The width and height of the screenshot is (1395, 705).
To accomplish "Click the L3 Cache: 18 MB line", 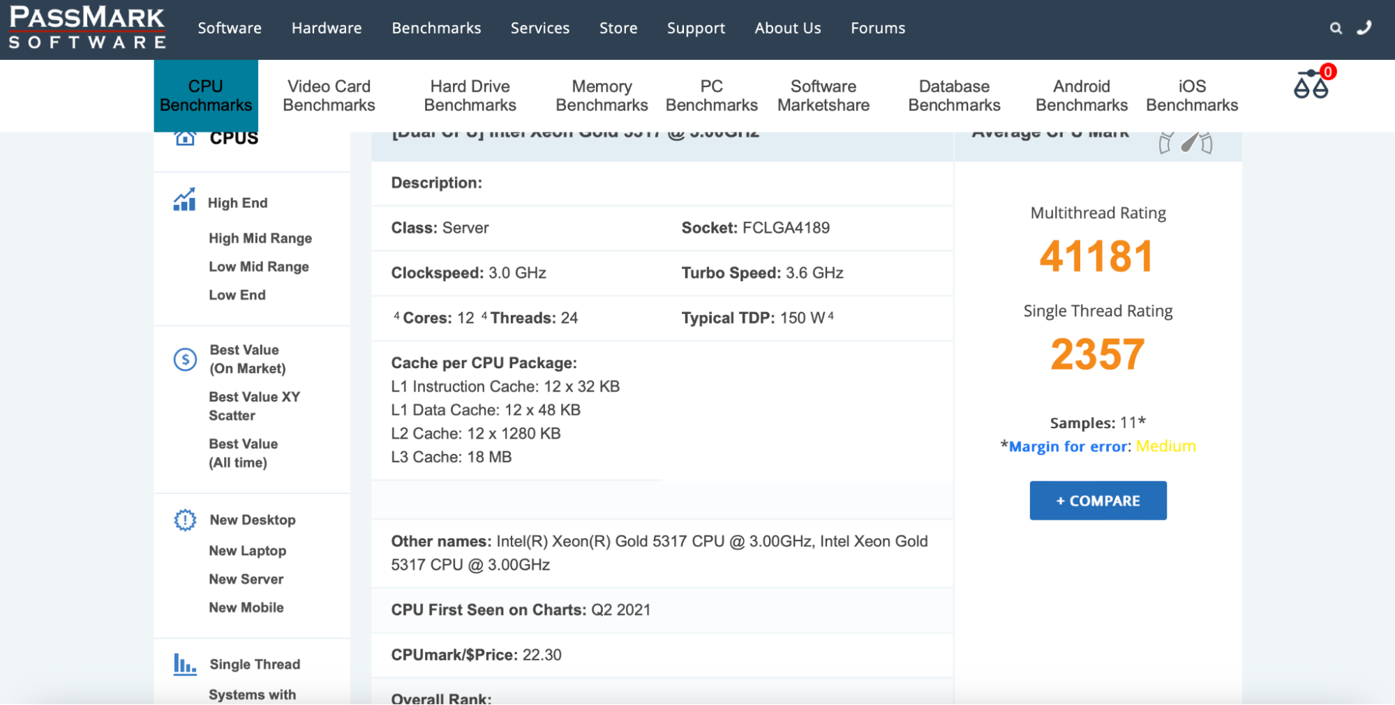I will pyautogui.click(x=452, y=457).
